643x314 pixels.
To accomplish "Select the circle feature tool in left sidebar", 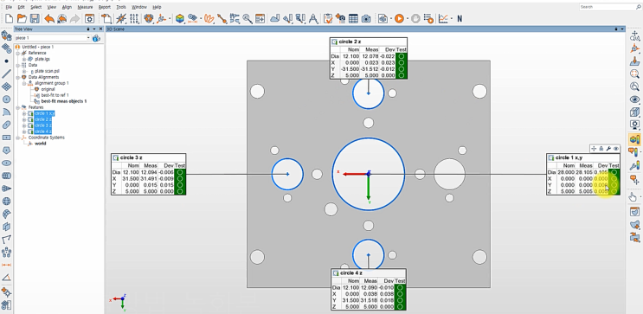I will 6,99.
